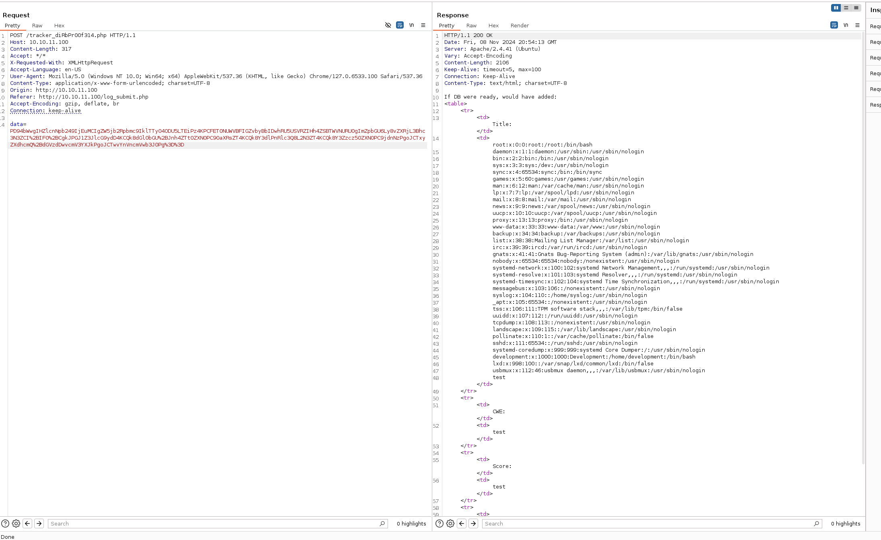Toggle hide non-printable characters in Request

(x=388, y=25)
